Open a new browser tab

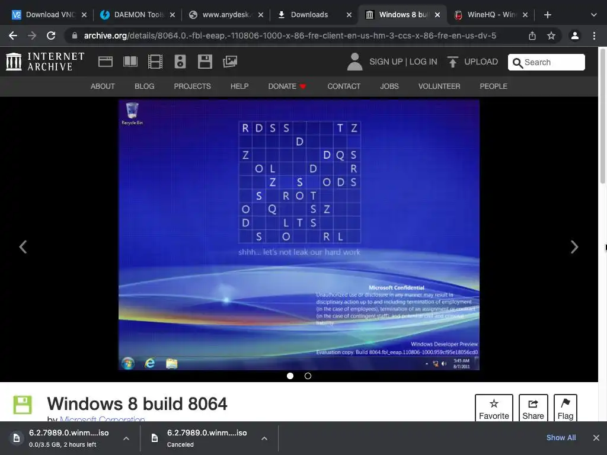click(547, 15)
